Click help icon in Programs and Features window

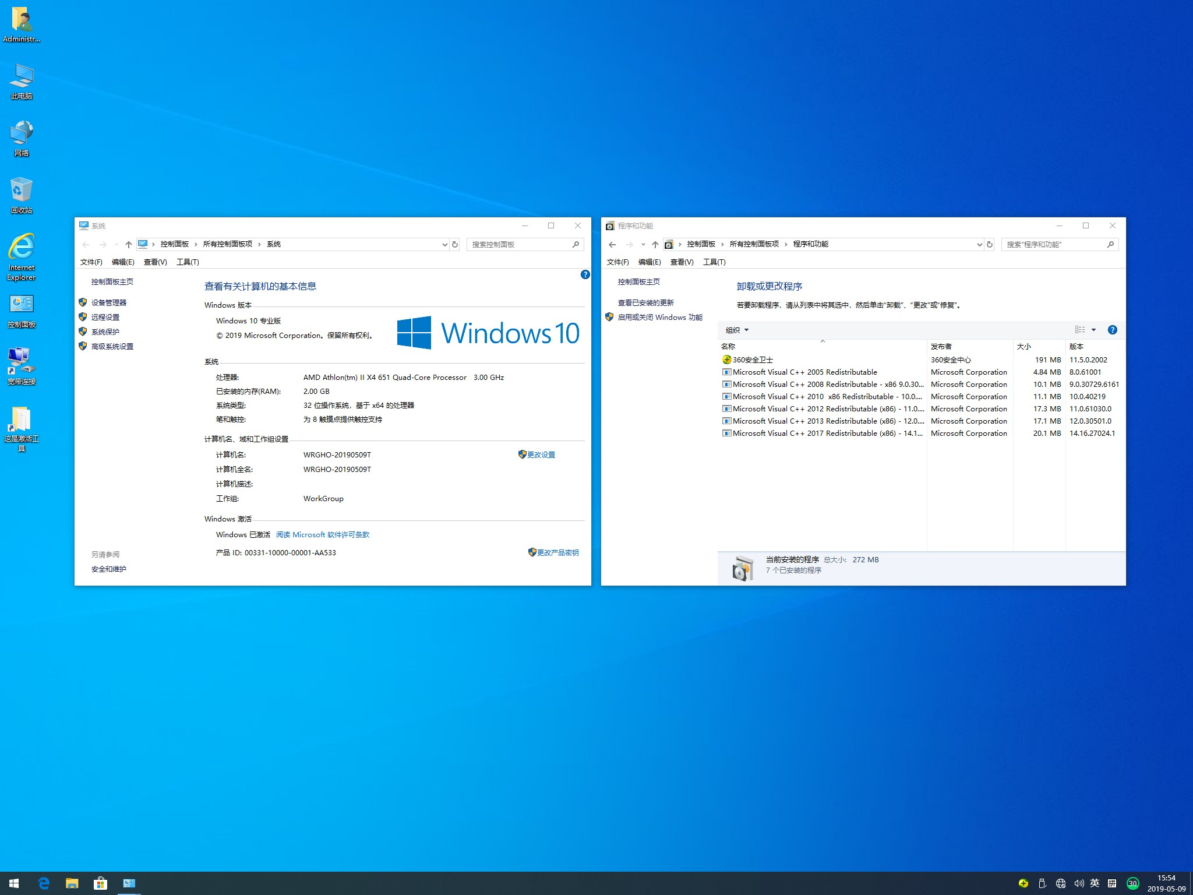[1112, 330]
